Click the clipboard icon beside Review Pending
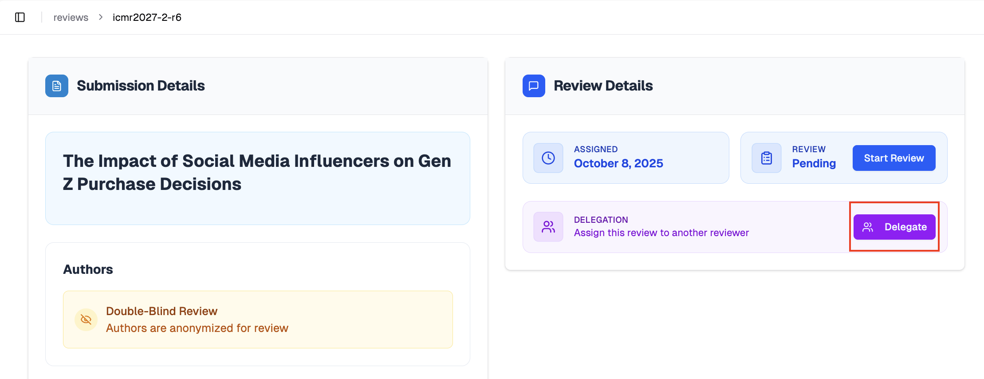Image resolution: width=984 pixels, height=379 pixels. tap(766, 158)
